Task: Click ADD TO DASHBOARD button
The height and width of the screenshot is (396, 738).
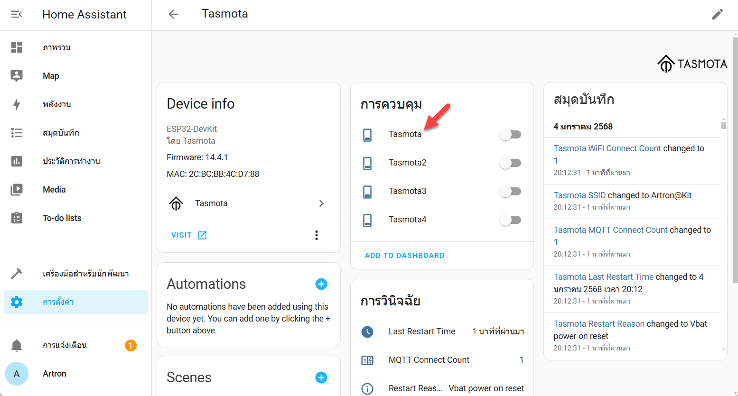Action: click(x=405, y=256)
